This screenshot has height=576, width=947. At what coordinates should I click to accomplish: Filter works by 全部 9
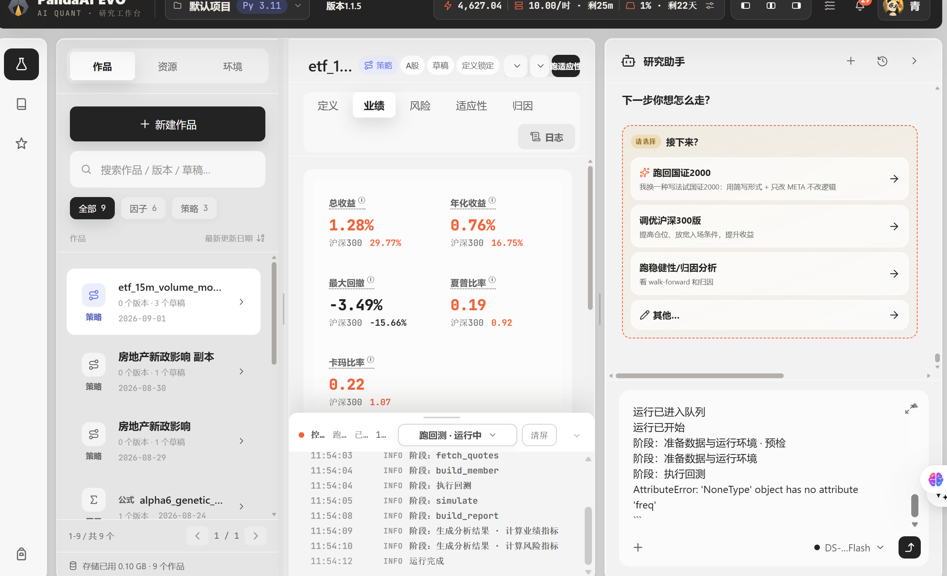92,208
